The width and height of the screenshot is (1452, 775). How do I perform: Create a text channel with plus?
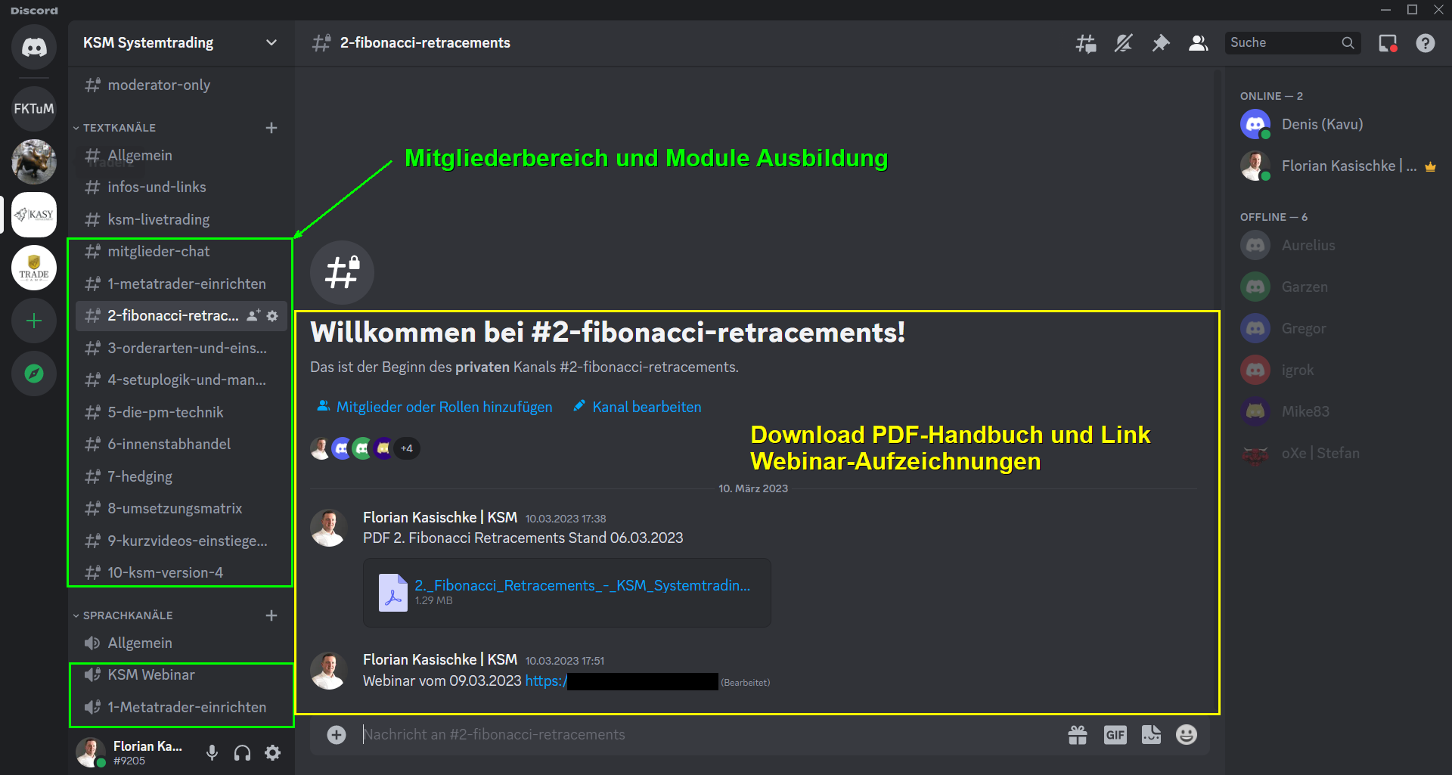coord(271,128)
